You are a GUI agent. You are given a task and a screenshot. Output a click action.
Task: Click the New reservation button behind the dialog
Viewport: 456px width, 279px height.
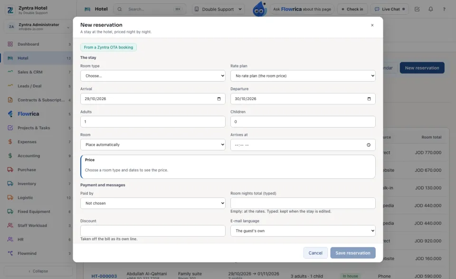422,68
